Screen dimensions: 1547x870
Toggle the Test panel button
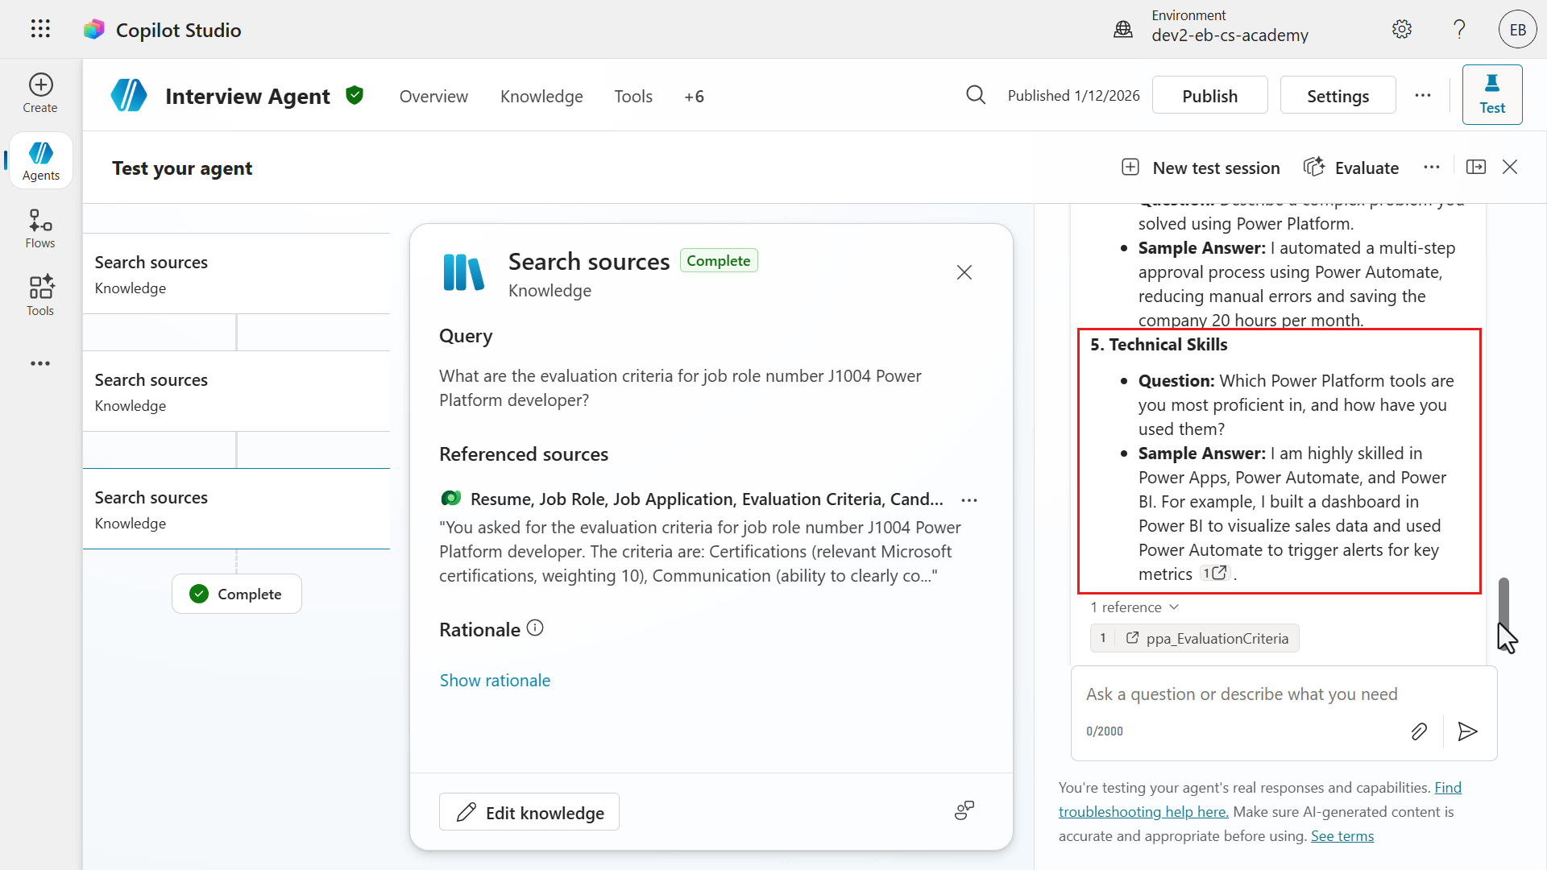(1491, 94)
